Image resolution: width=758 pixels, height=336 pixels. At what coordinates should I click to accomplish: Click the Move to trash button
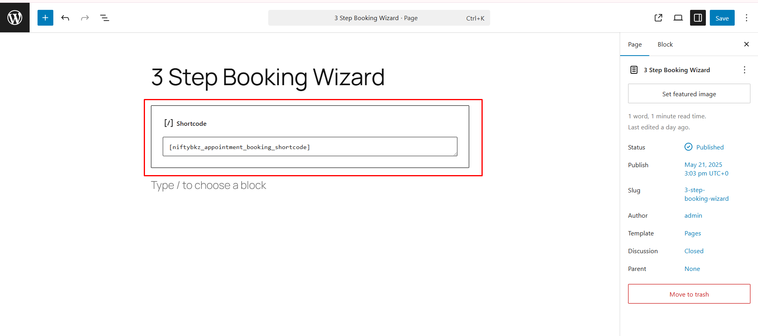(689, 294)
